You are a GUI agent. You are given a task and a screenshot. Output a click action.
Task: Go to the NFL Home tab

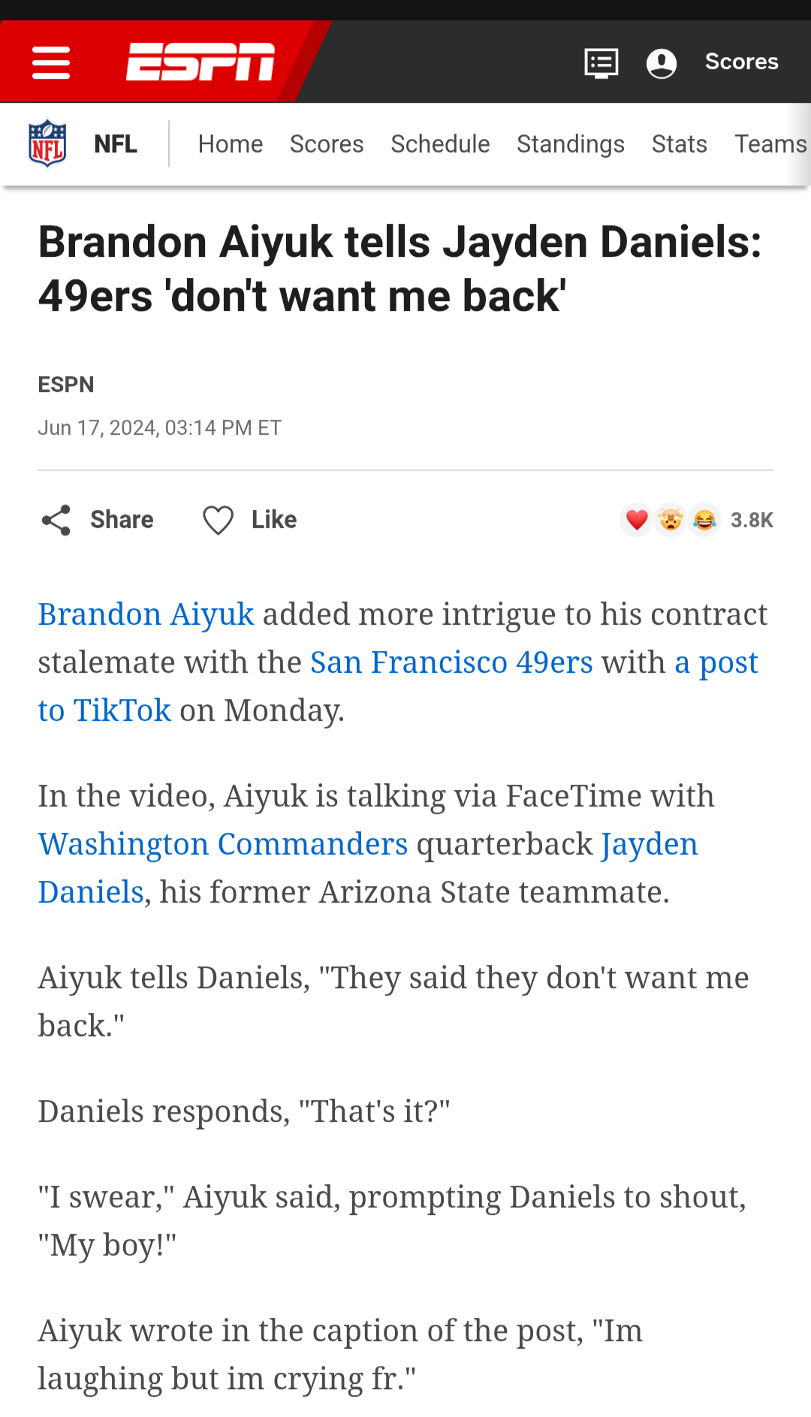click(x=231, y=143)
